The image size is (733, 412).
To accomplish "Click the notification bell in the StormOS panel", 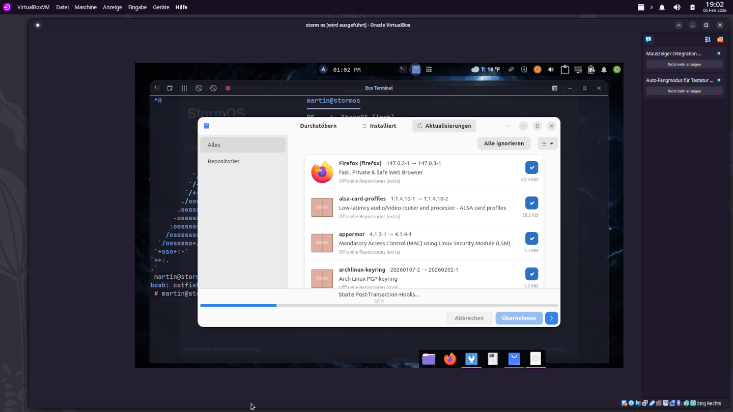I will (x=604, y=70).
